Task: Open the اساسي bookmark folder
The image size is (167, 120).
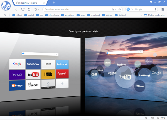Action: point(29,15)
